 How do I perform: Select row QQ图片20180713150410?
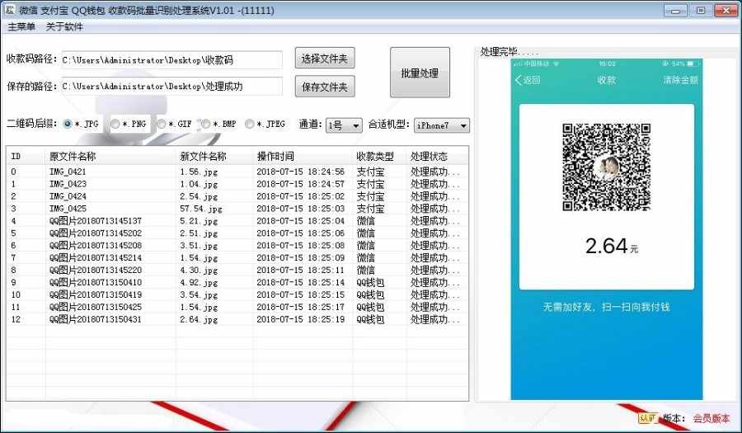pos(237,283)
